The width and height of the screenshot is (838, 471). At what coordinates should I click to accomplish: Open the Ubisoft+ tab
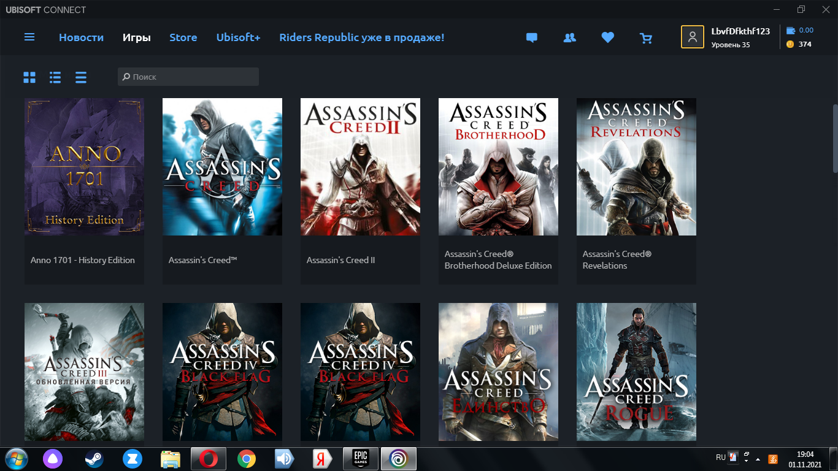(238, 37)
